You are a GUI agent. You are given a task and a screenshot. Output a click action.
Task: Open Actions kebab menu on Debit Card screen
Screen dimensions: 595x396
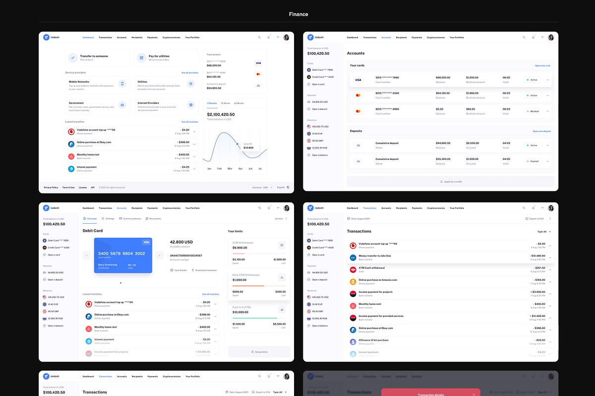(x=286, y=218)
